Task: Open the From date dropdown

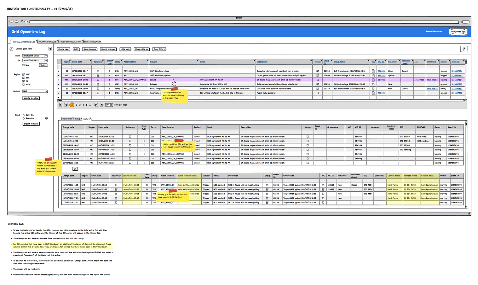Action: [46, 56]
